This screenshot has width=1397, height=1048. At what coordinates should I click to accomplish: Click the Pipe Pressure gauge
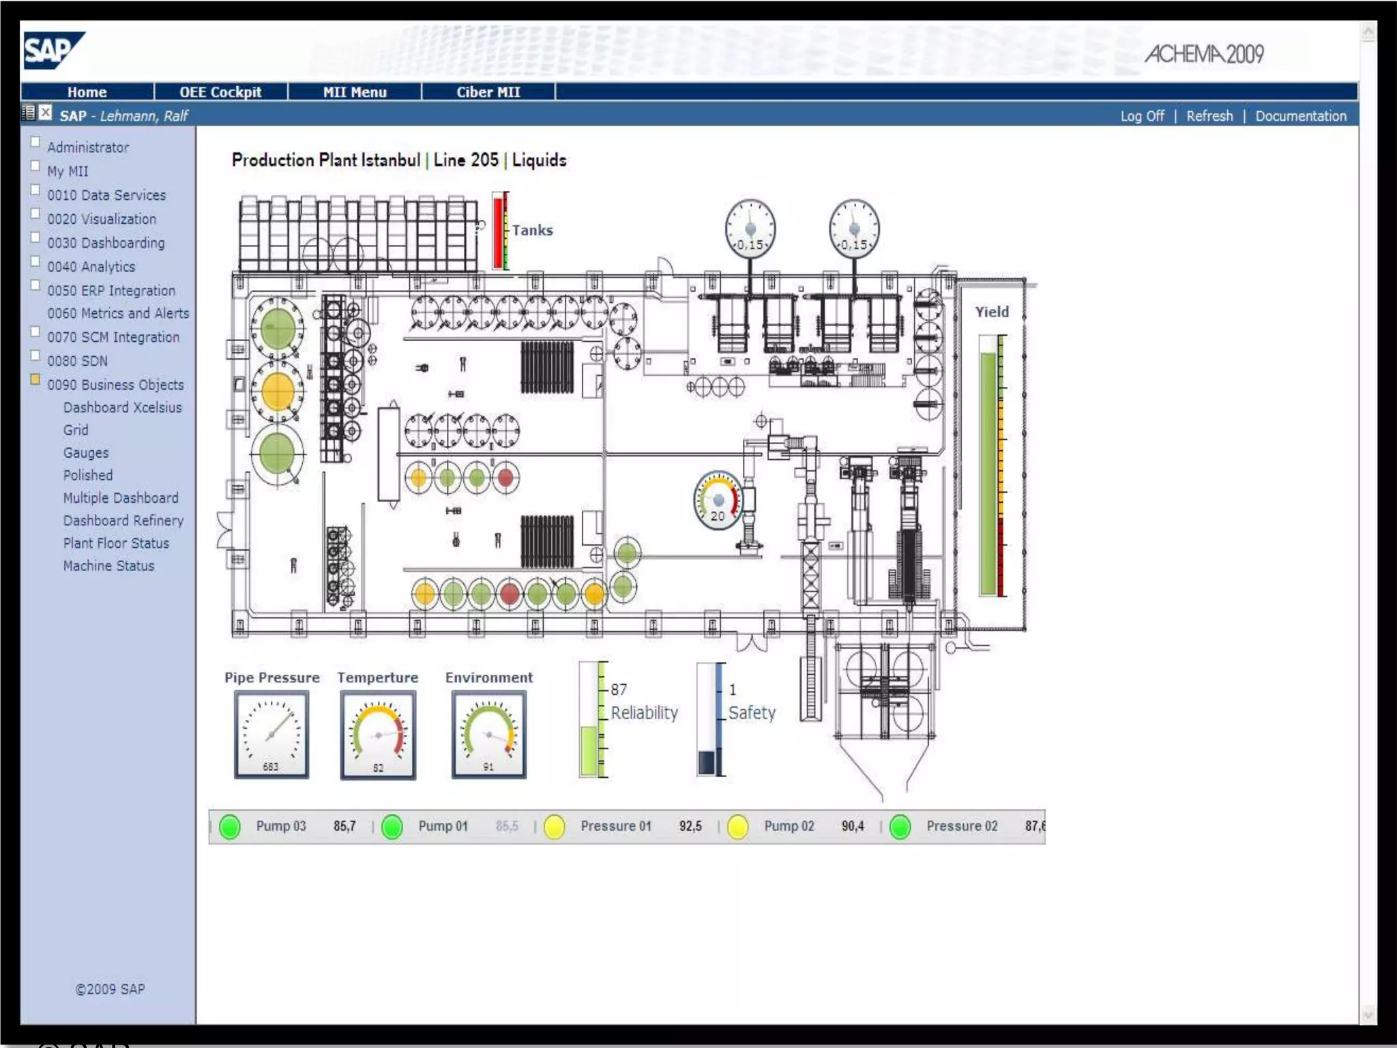tap(271, 735)
